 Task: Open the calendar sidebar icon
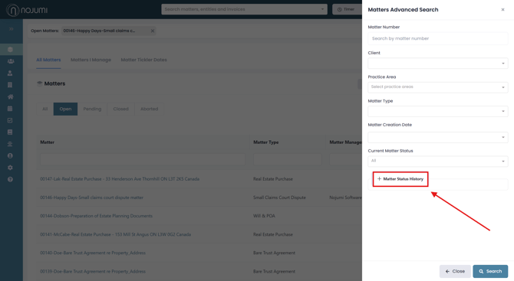pos(10,108)
